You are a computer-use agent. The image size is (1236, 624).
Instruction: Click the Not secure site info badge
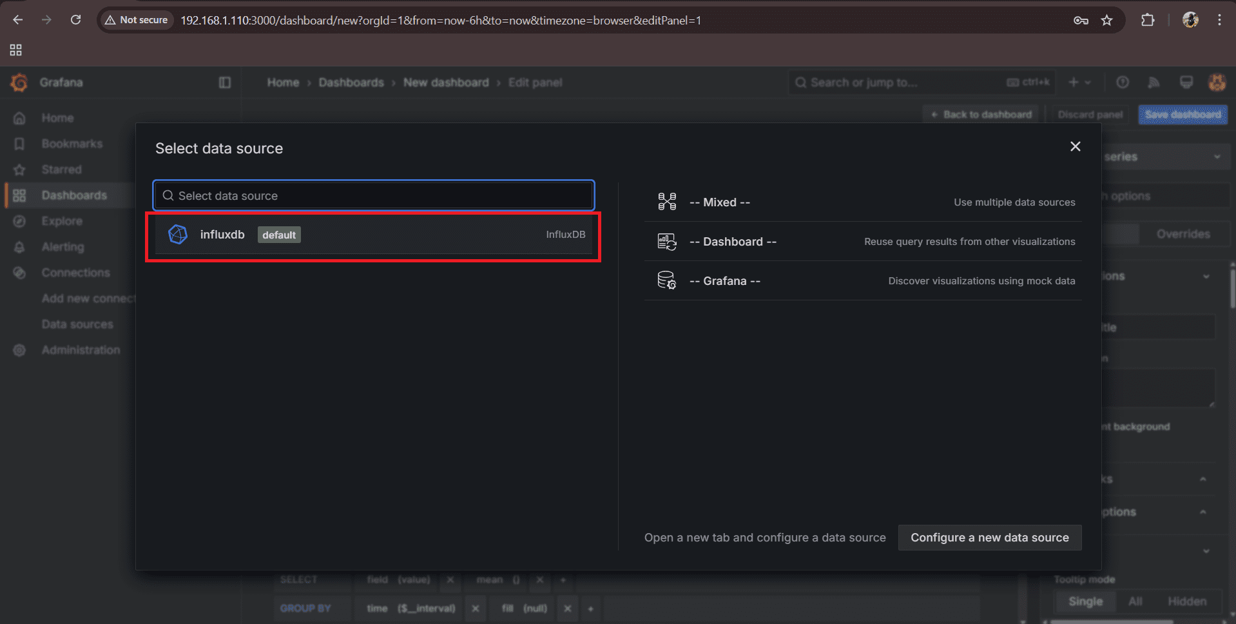tap(137, 20)
